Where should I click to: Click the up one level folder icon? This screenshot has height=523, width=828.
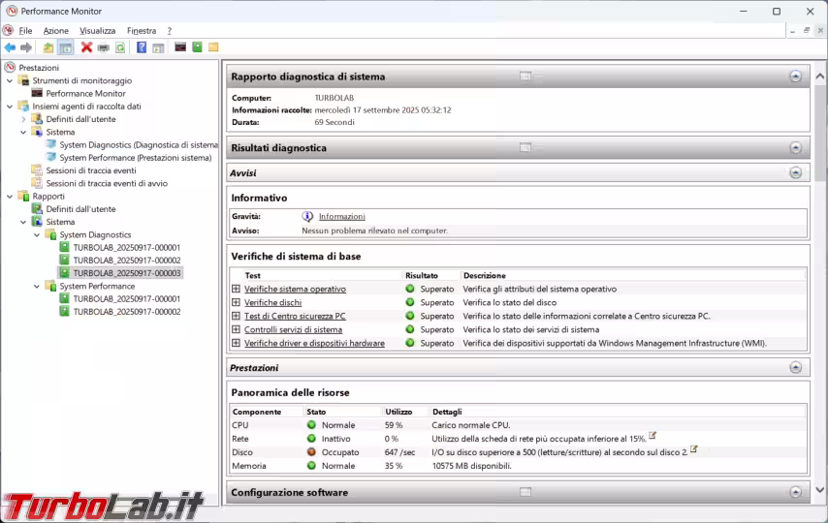[48, 47]
